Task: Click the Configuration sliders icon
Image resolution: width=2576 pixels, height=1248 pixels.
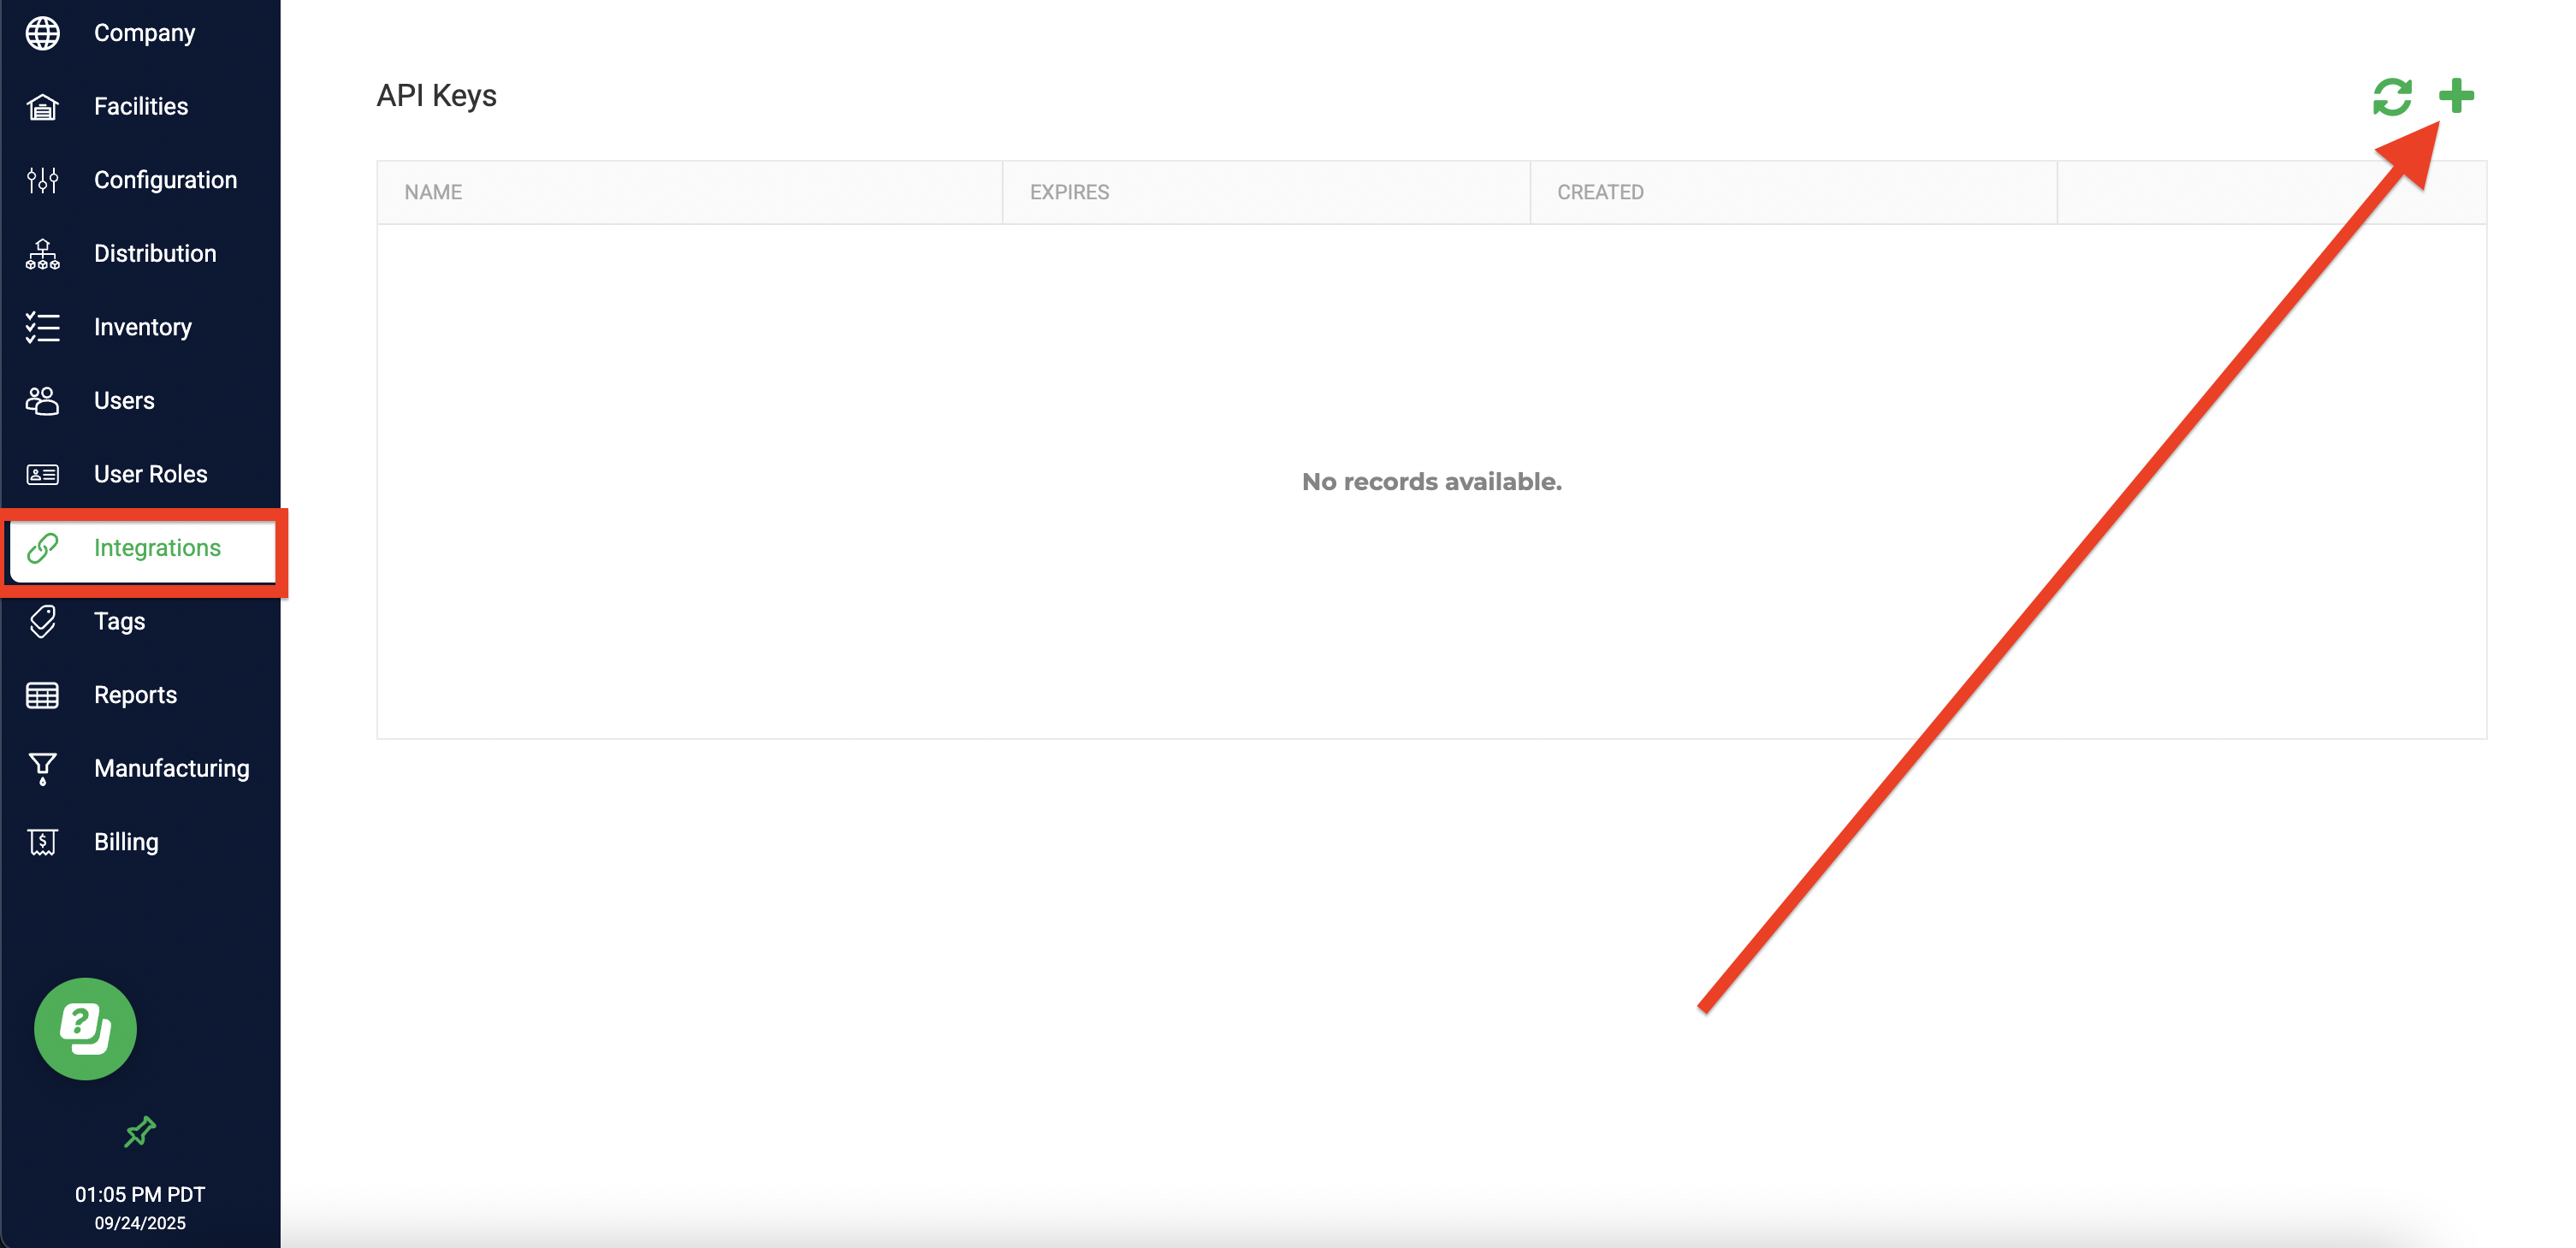Action: pos(42,180)
